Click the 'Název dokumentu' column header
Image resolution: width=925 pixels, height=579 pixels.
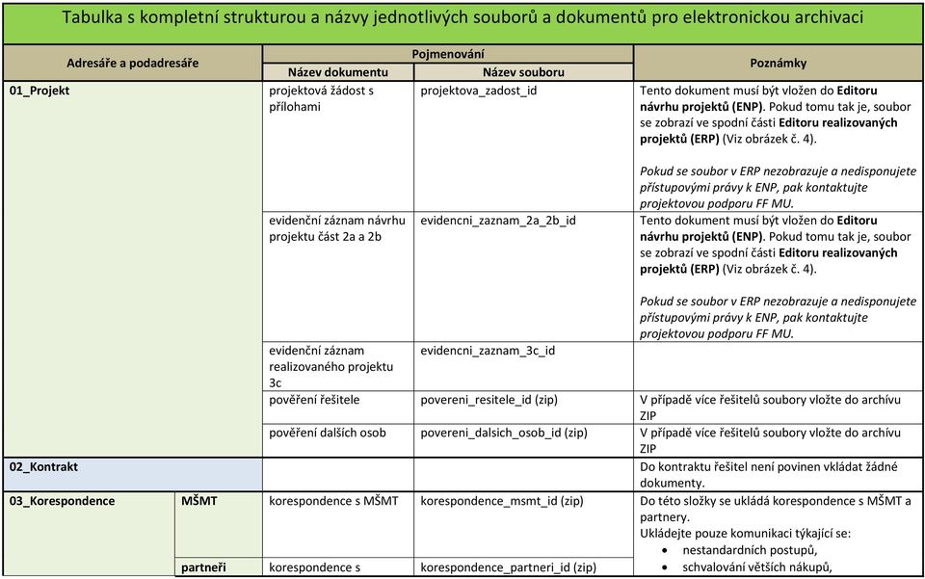pyautogui.click(x=338, y=72)
